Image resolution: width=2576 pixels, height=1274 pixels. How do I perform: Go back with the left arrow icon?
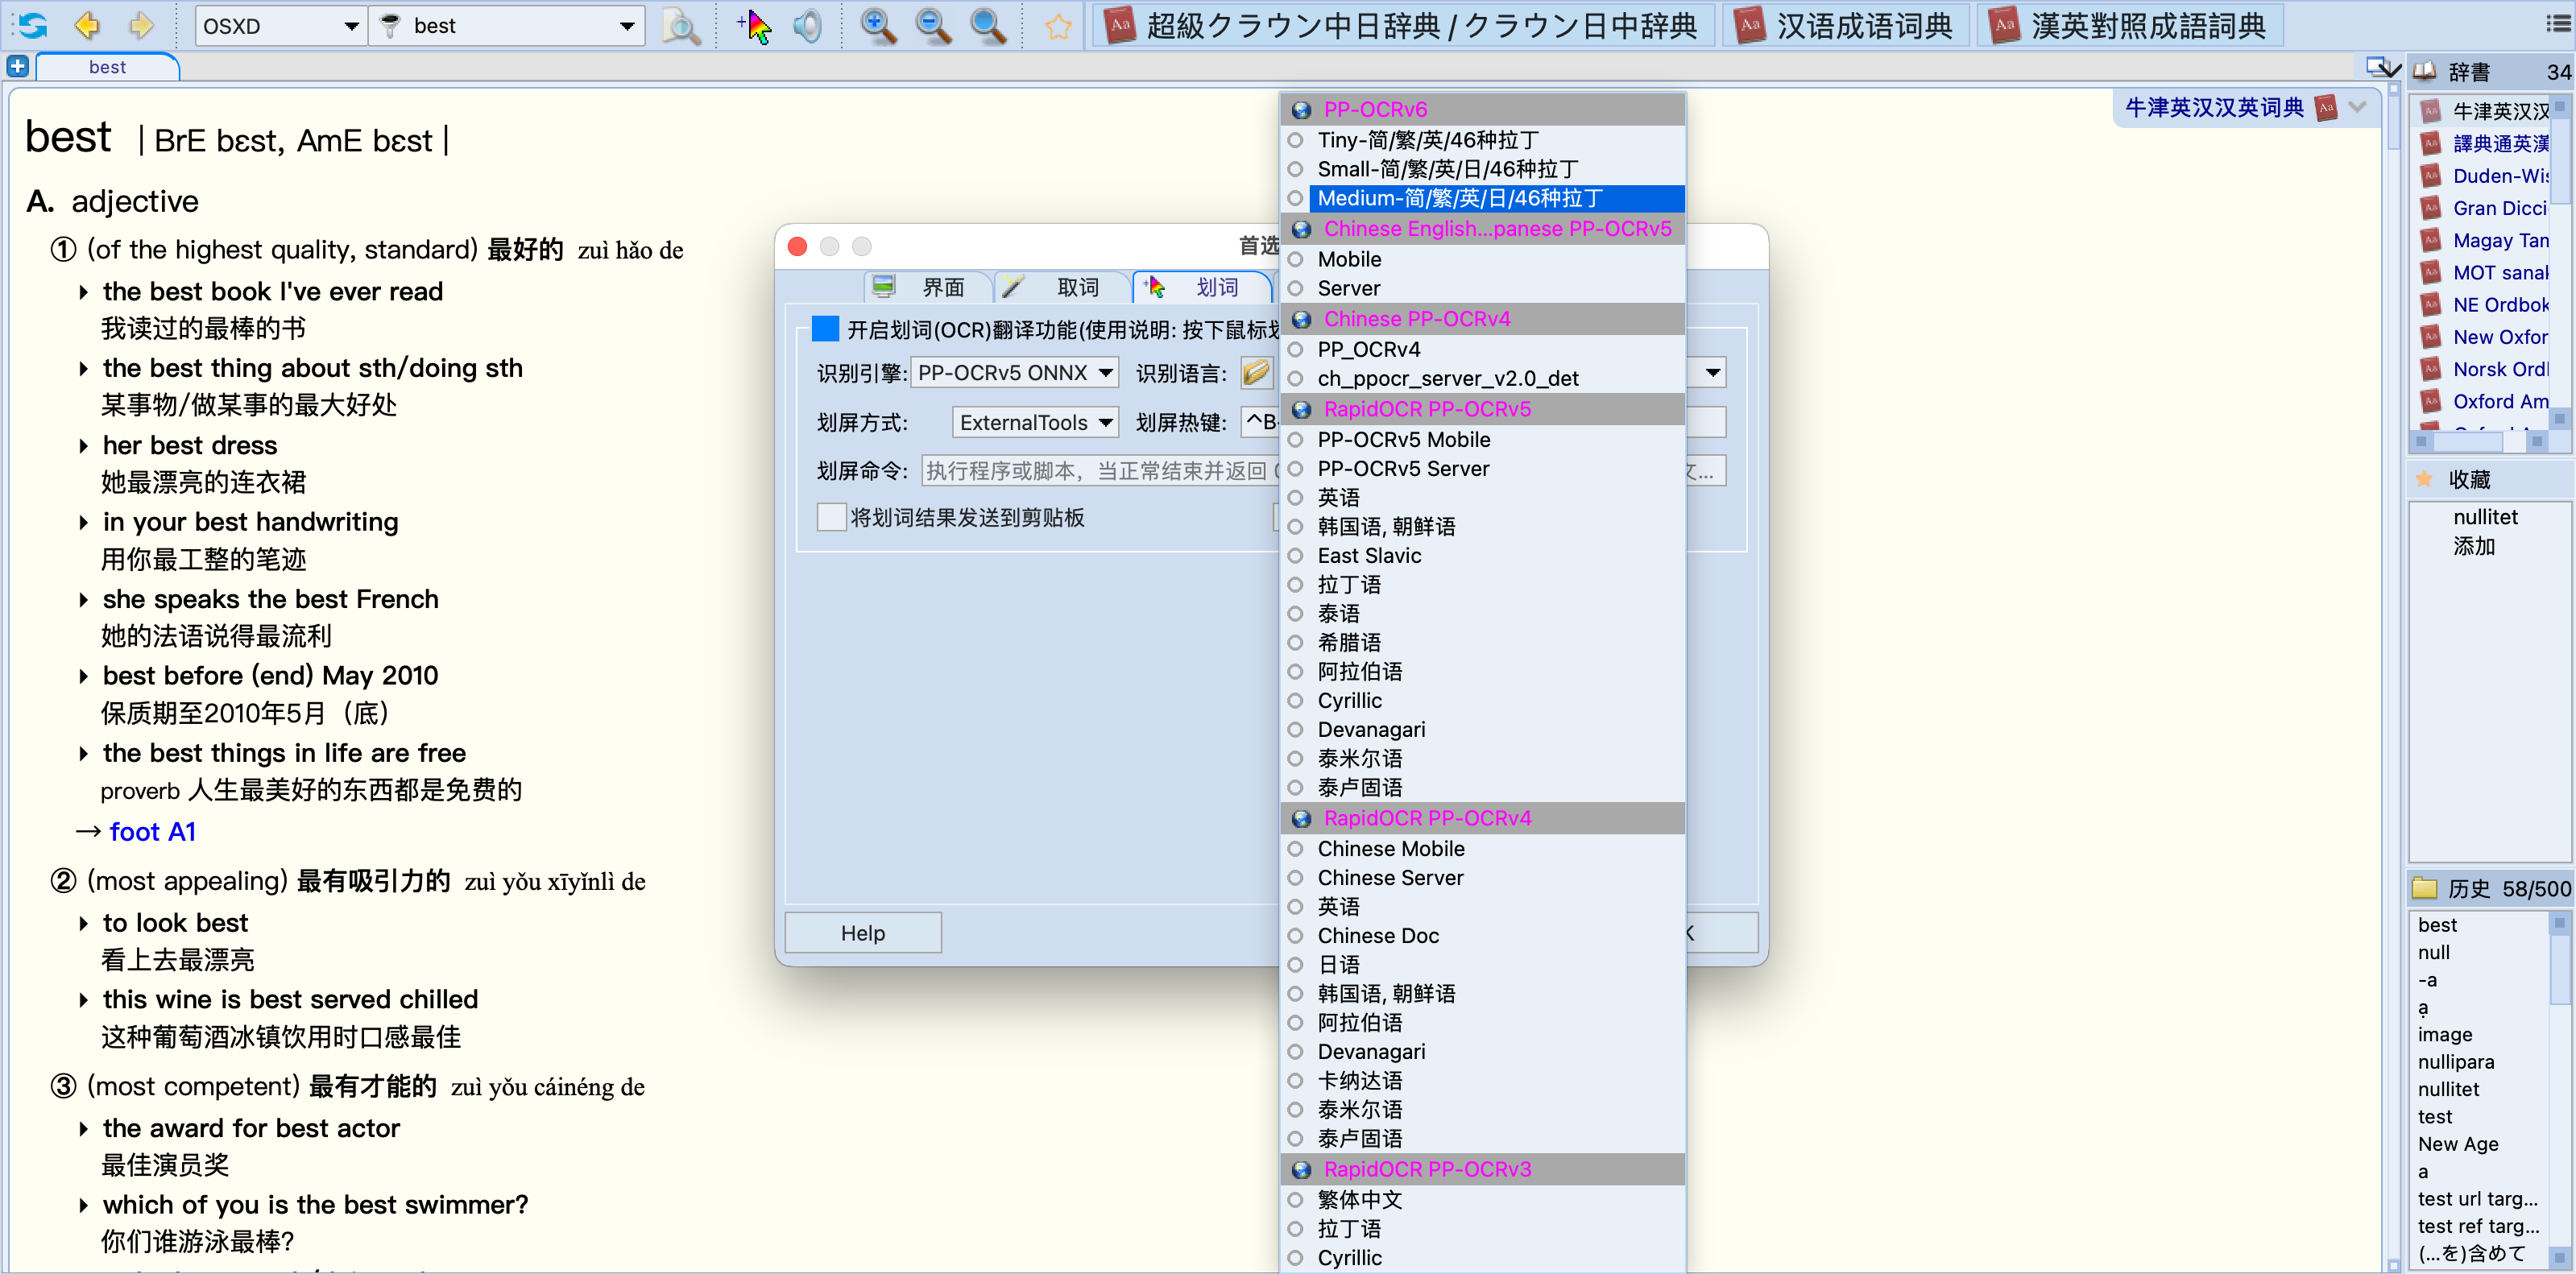87,25
